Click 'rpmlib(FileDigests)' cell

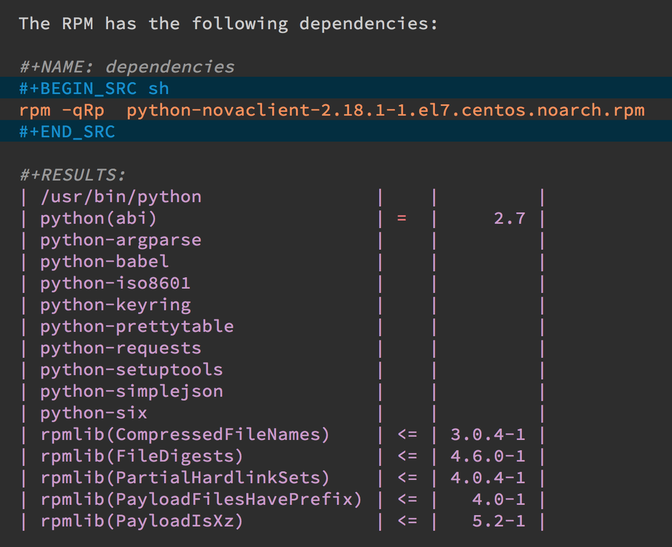[x=142, y=456]
